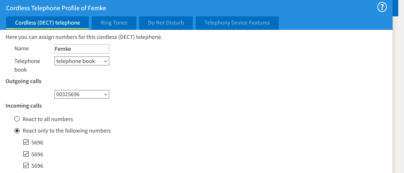The height and width of the screenshot is (173, 404).
Task: Select the Cordless (DECT) telephone tab
Action: click(x=47, y=23)
